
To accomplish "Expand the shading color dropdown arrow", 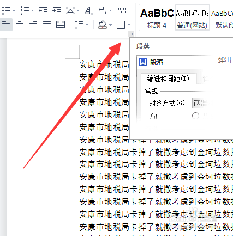I will [x=110, y=25].
